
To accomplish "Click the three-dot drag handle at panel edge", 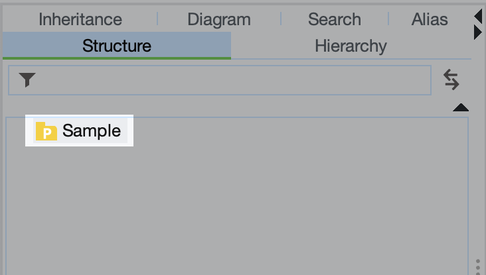I will (478, 266).
